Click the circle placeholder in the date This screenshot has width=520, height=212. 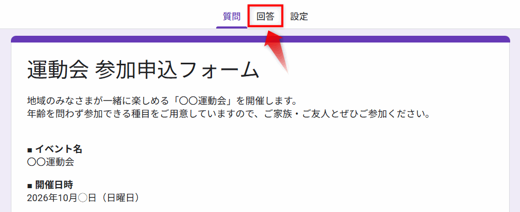pyautogui.click(x=82, y=197)
